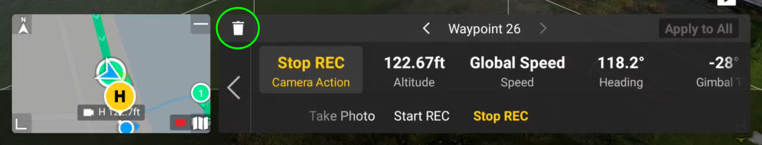Choose the Take Photo camera action
The image size is (762, 145).
[342, 116]
